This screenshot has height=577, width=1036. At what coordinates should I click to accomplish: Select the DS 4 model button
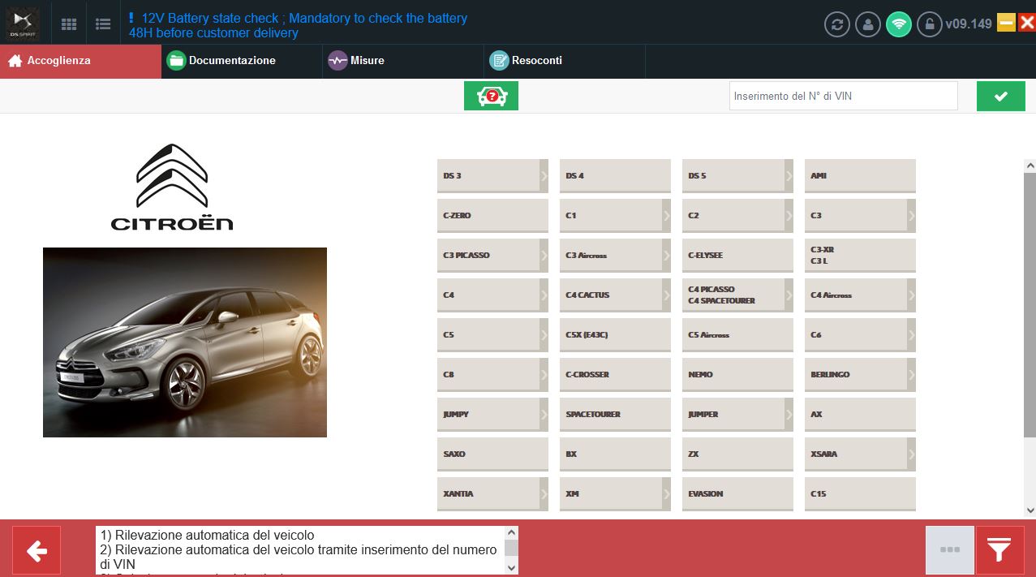click(x=615, y=176)
